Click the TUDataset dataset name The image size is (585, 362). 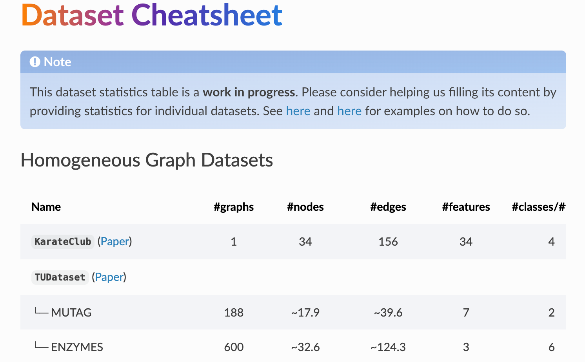60,277
